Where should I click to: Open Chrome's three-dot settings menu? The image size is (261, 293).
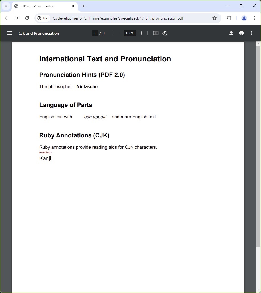(254, 18)
